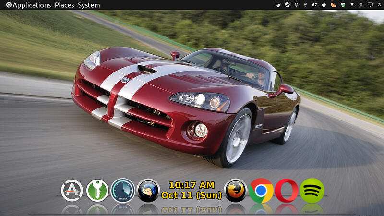Open the Places menu
384x216 pixels.
click(64, 5)
